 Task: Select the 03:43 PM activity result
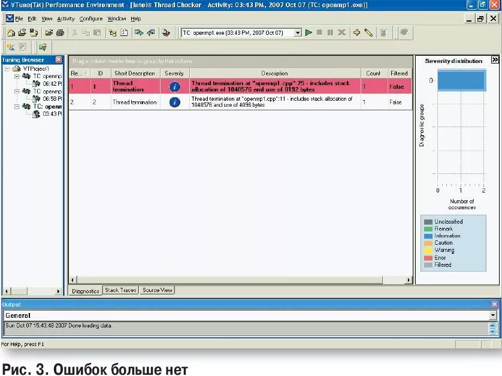tap(52, 114)
